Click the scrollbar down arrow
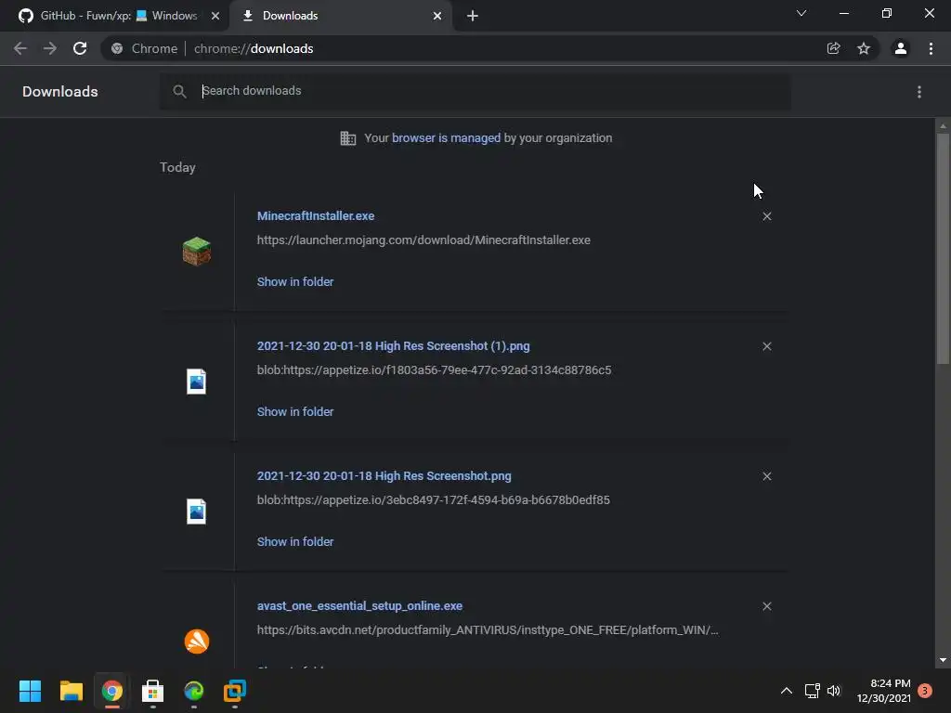The width and height of the screenshot is (951, 713). pyautogui.click(x=943, y=660)
